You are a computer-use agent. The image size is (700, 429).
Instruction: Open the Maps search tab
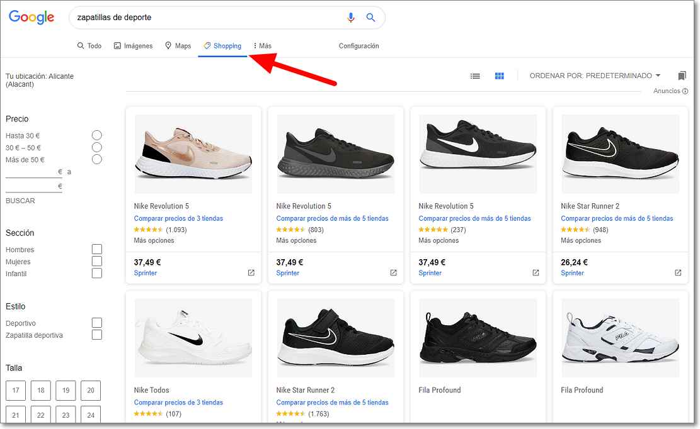[x=178, y=46]
